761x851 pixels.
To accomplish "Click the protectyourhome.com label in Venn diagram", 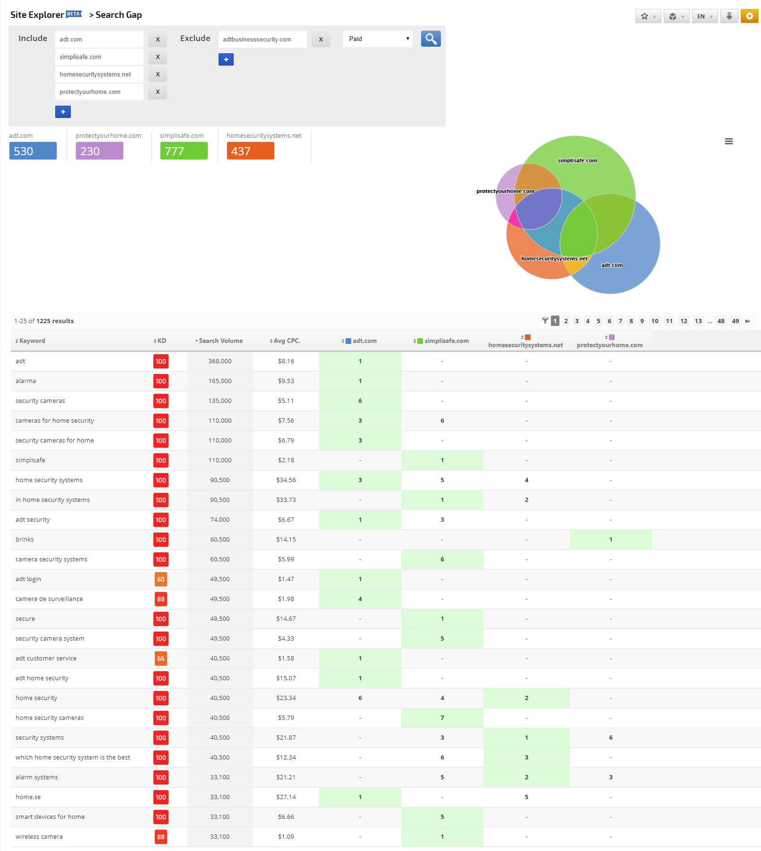I will click(505, 191).
